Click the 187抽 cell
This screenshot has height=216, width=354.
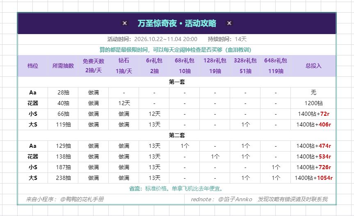pos(63,167)
